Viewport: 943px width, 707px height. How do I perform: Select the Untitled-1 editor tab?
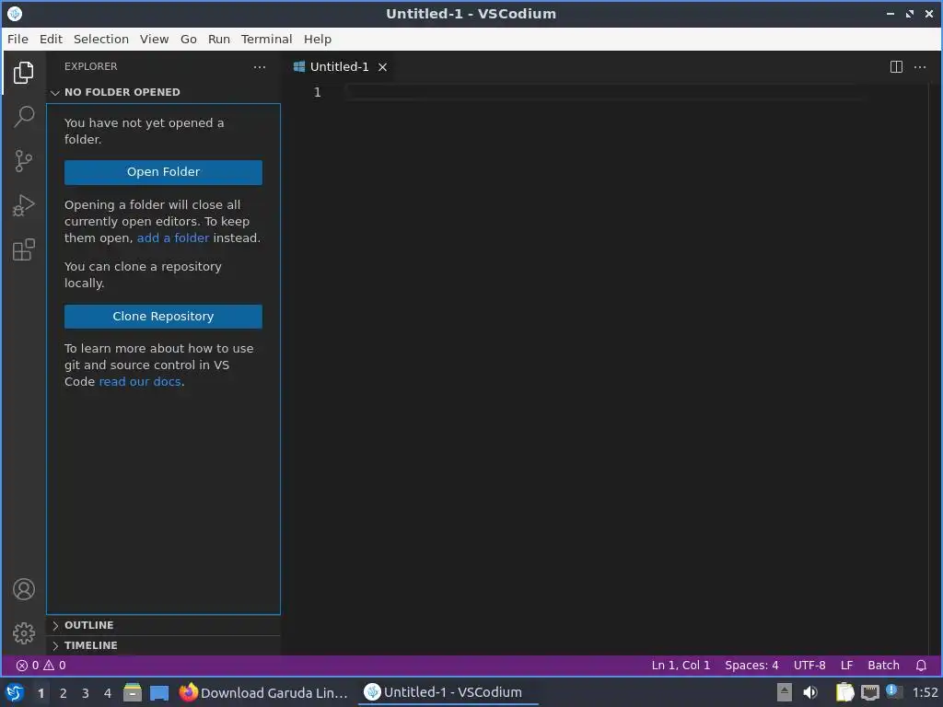pyautogui.click(x=341, y=66)
